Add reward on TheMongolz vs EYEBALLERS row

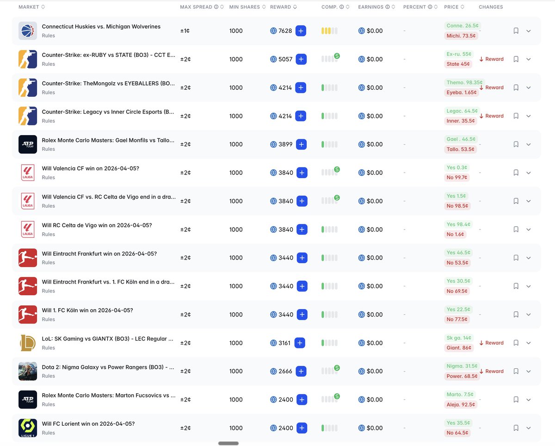click(301, 87)
